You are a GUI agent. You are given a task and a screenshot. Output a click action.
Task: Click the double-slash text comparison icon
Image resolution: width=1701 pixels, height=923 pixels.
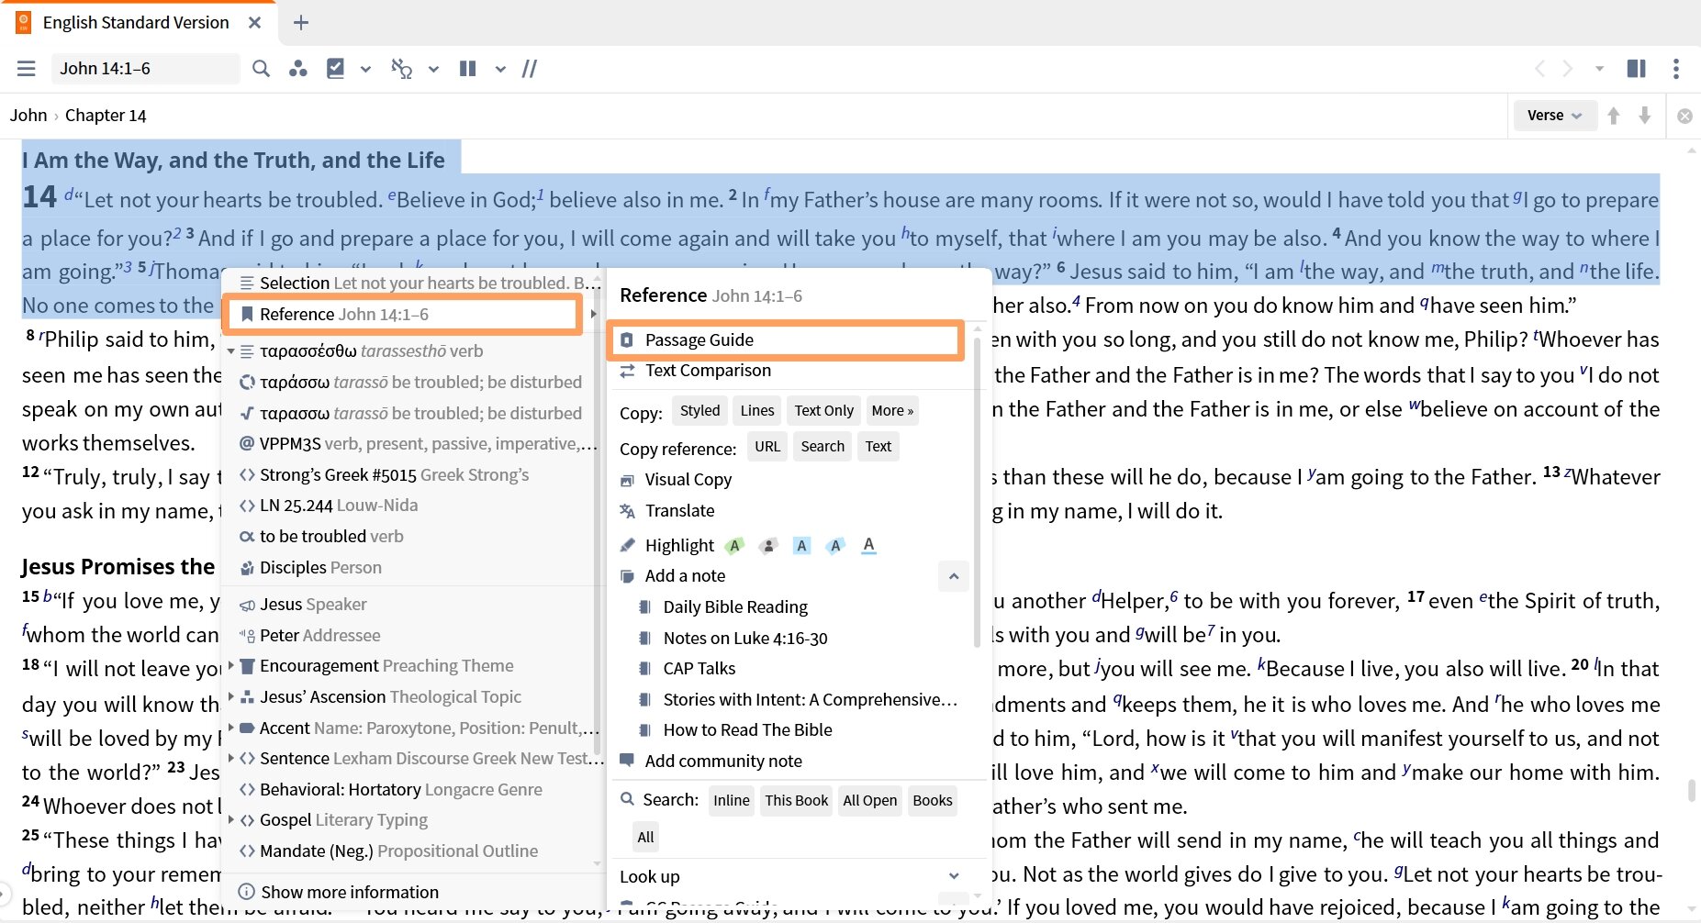click(530, 69)
